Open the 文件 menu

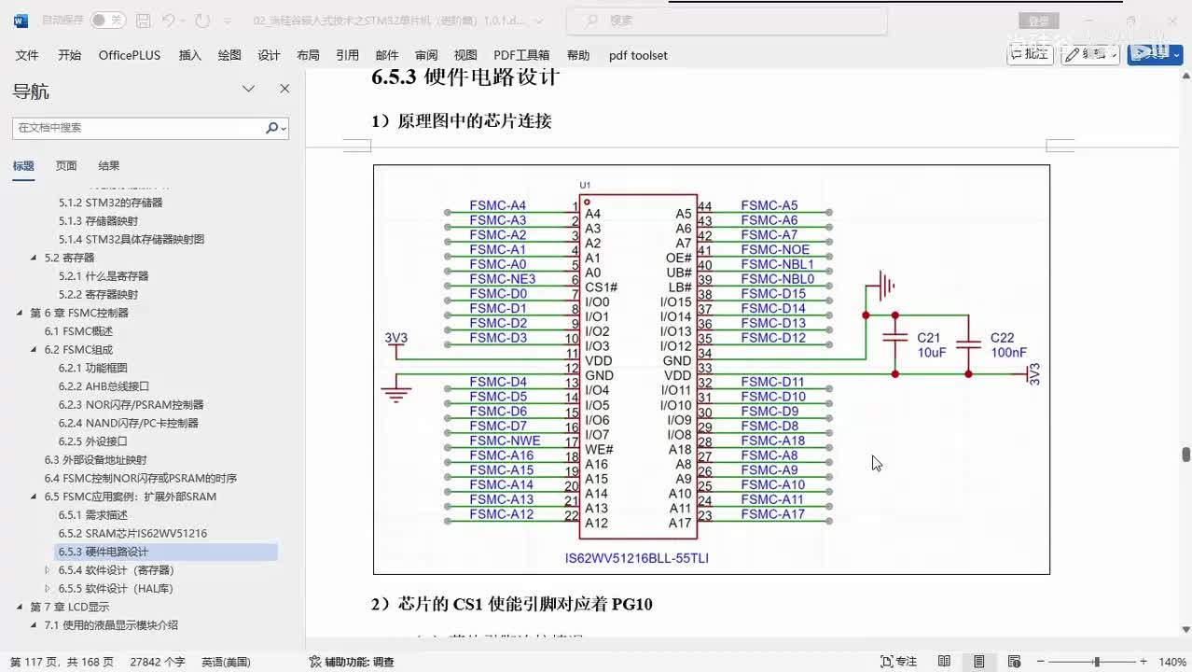[x=27, y=55]
